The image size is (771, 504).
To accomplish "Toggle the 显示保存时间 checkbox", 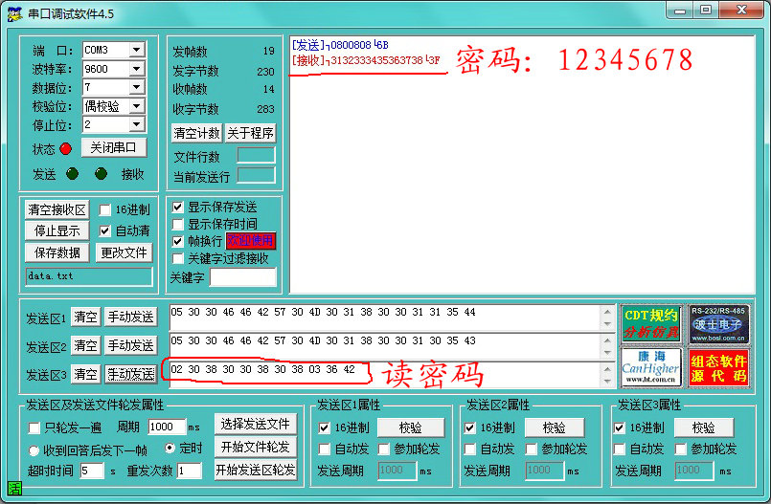I will [x=177, y=224].
